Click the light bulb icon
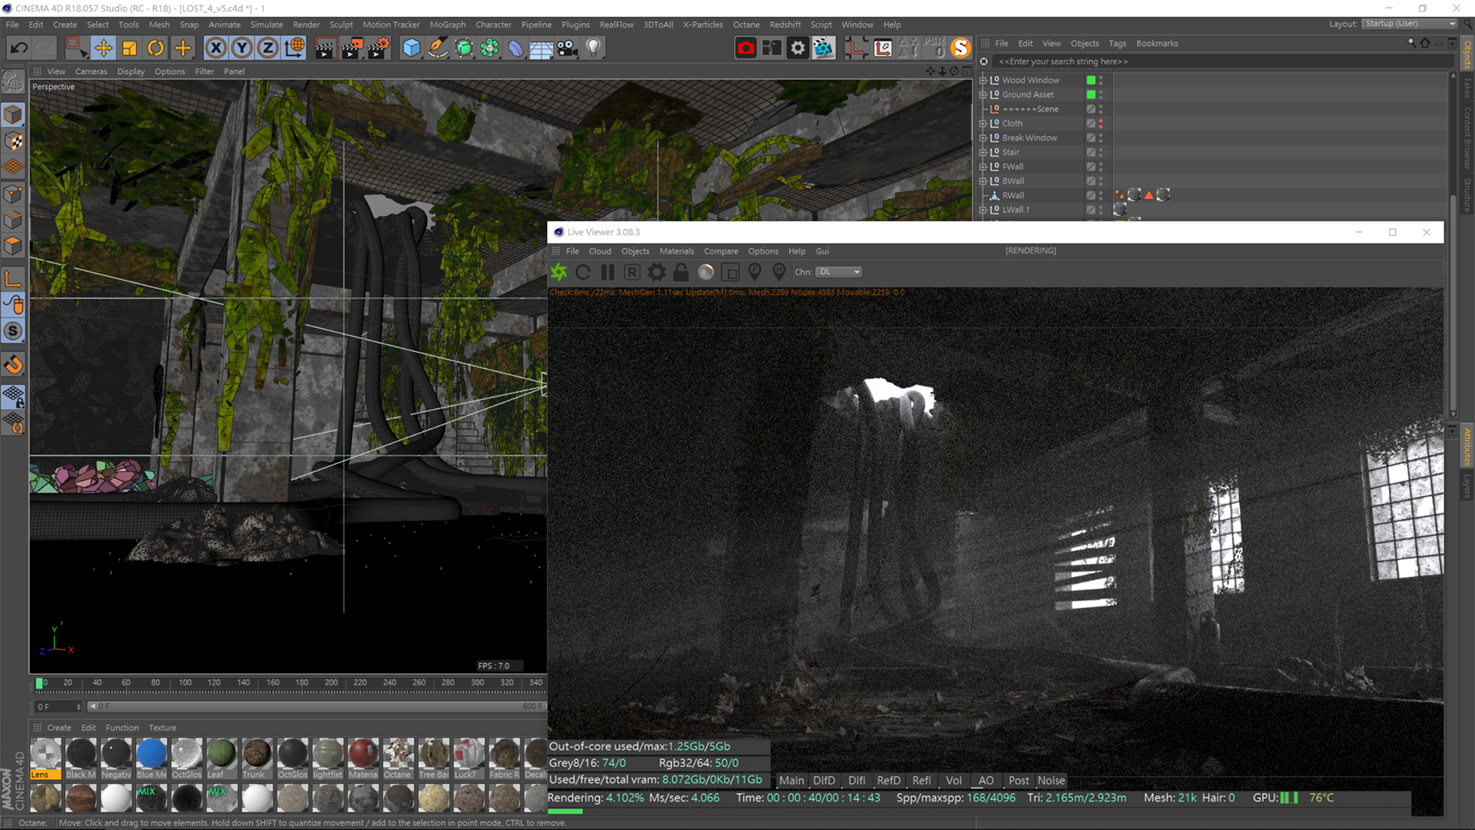Viewport: 1475px width, 830px height. pos(593,48)
